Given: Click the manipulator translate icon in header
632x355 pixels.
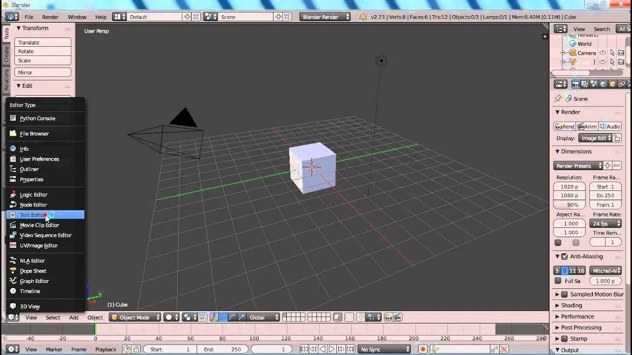Looking at the screenshot, I should tap(223, 317).
